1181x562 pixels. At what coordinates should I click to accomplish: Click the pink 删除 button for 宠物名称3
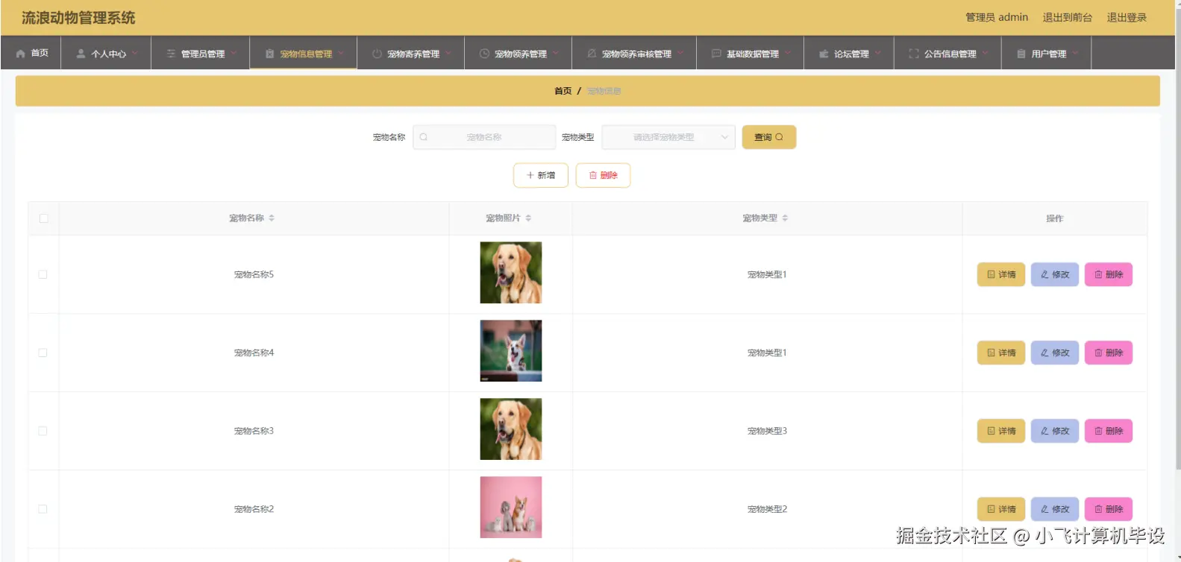1109,431
